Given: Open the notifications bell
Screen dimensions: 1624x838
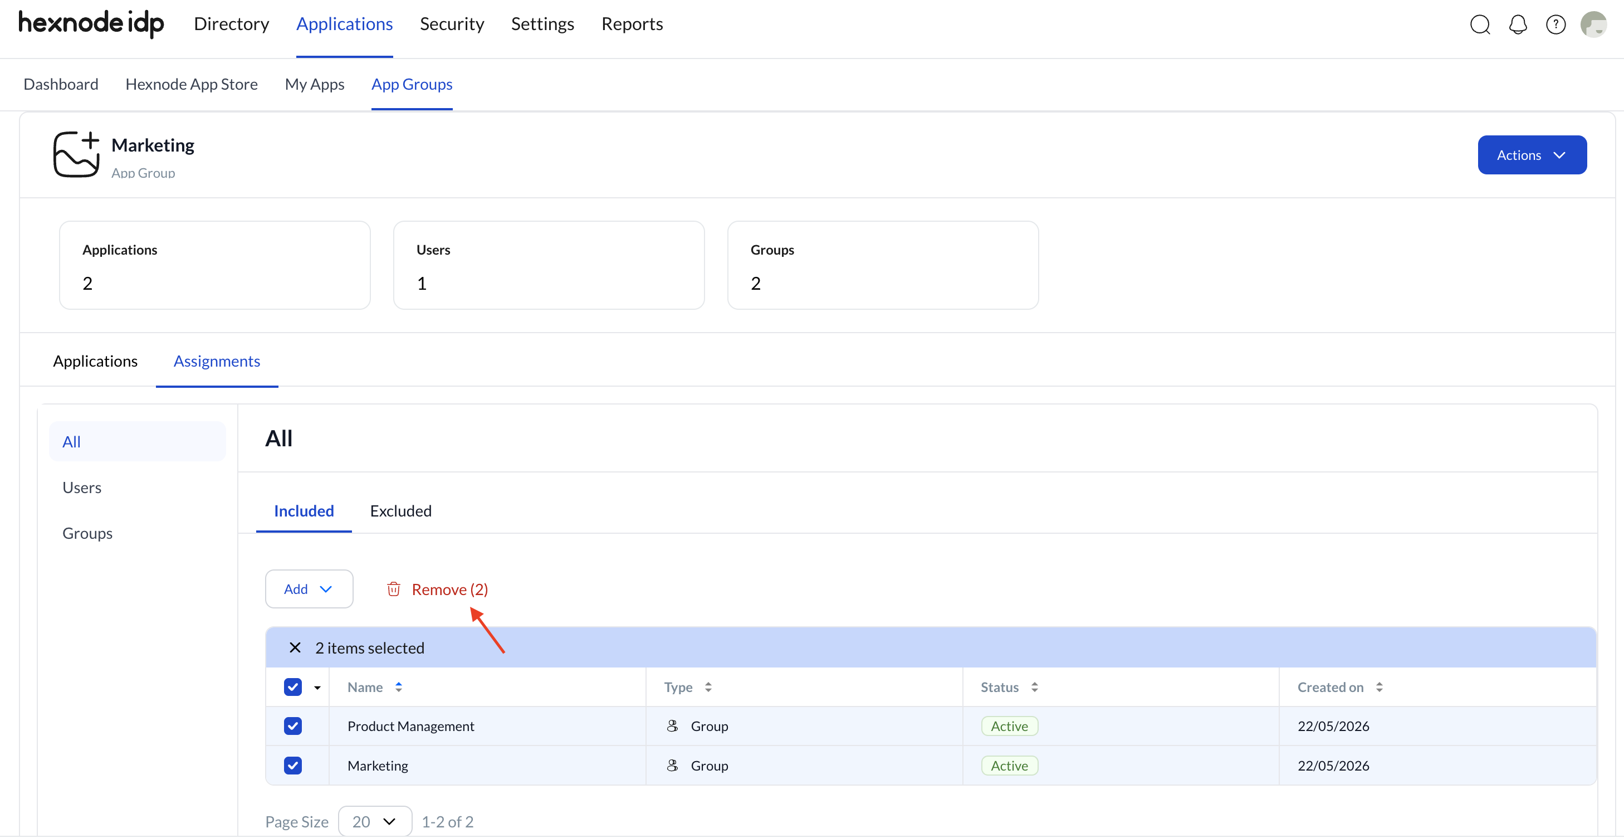Looking at the screenshot, I should pos(1518,25).
